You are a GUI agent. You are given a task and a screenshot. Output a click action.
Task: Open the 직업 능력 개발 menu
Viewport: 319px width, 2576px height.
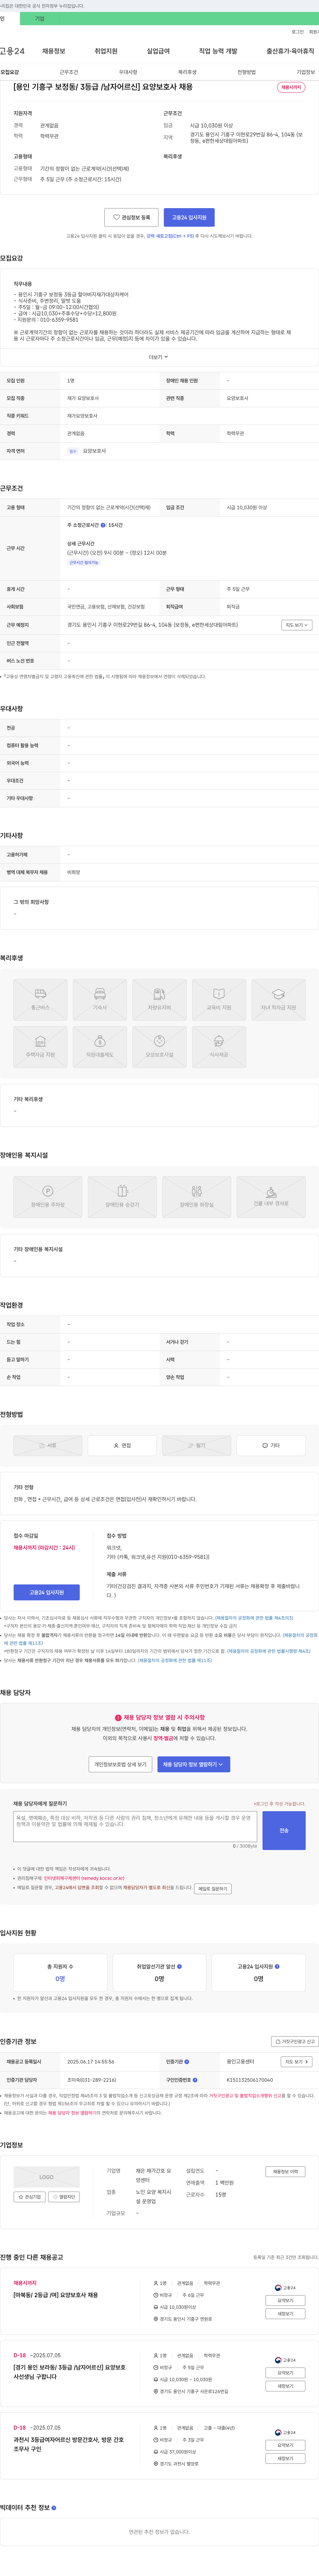click(218, 51)
